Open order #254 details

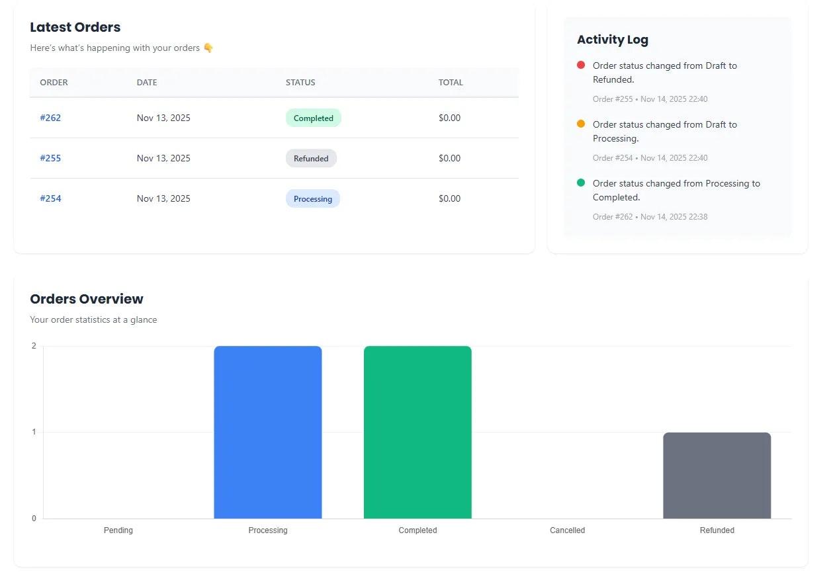pos(50,198)
